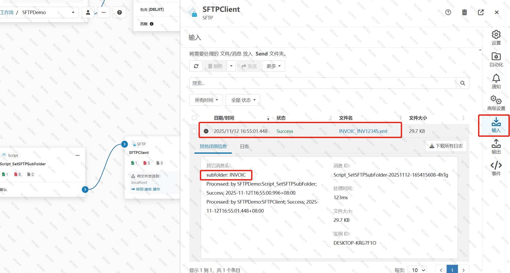The width and height of the screenshot is (510, 273).
Task: Focus the 搜索 search input field
Action: (323, 83)
